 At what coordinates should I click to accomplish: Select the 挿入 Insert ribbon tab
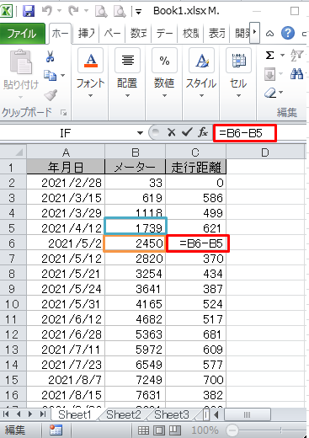[x=87, y=34]
